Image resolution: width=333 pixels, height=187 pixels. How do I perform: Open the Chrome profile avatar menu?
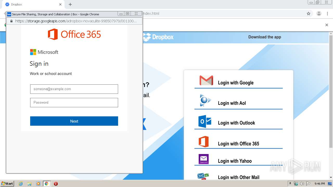(x=319, y=14)
